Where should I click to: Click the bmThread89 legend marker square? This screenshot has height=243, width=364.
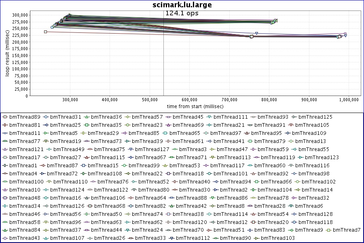pos(5,117)
